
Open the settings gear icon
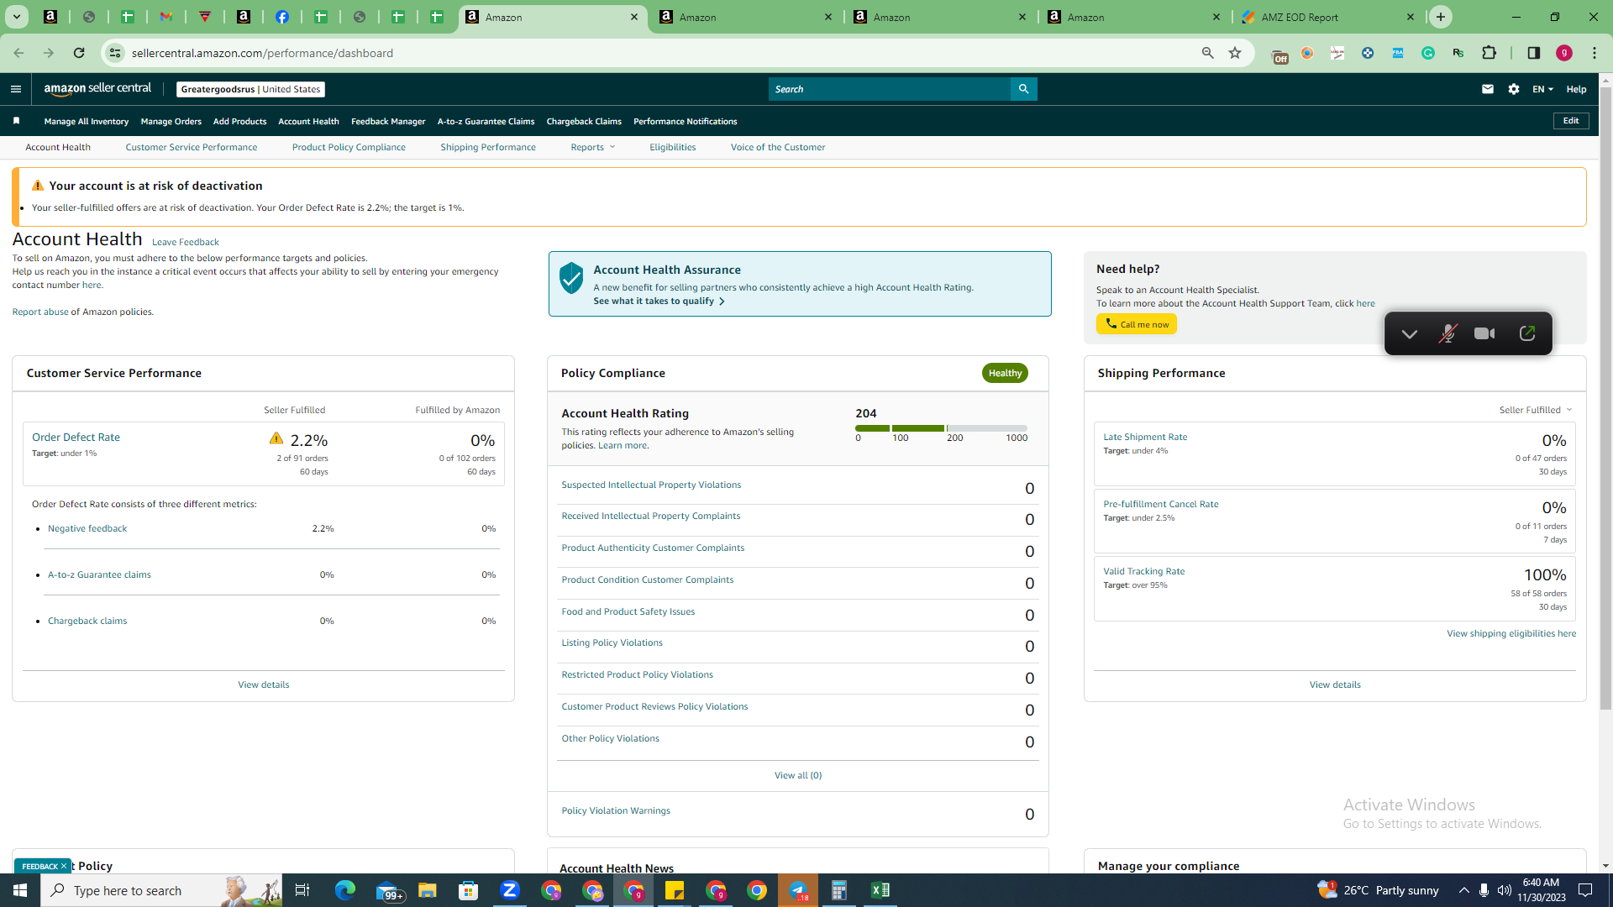pos(1514,89)
